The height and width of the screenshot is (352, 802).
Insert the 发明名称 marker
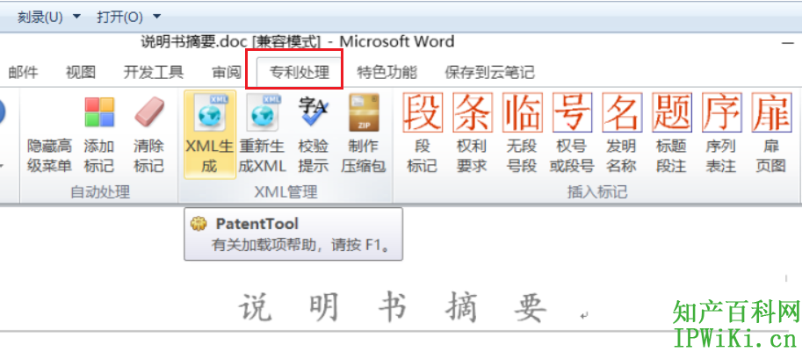click(621, 134)
